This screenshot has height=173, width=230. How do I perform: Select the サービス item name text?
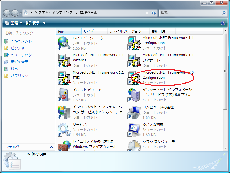(80, 125)
